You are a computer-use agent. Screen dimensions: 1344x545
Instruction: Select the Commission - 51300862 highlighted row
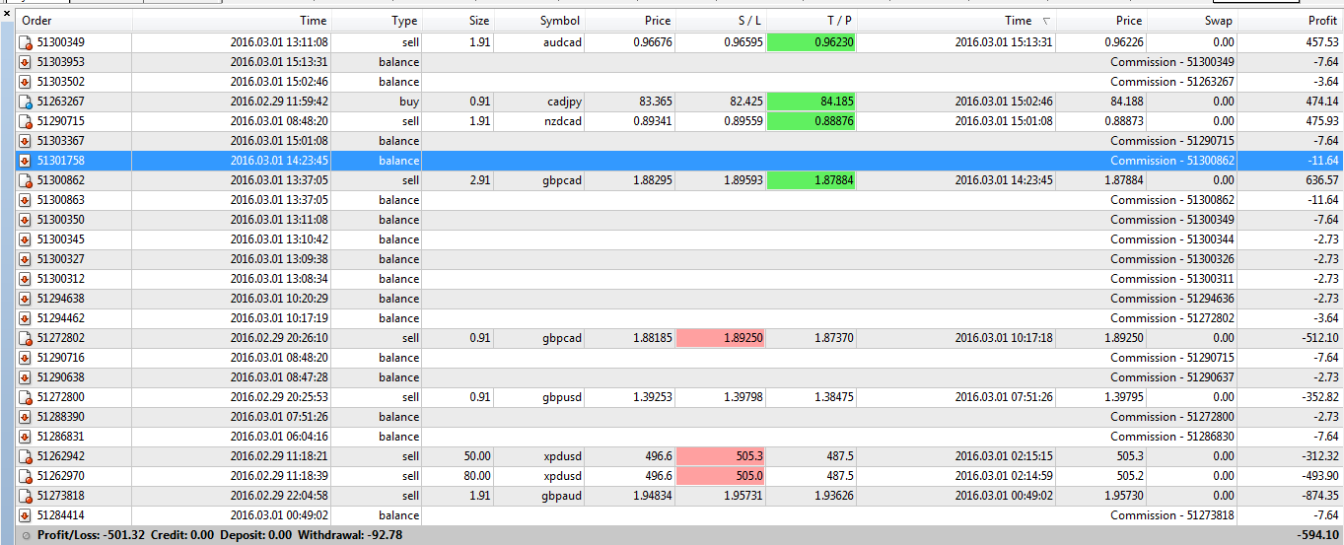pos(680,161)
